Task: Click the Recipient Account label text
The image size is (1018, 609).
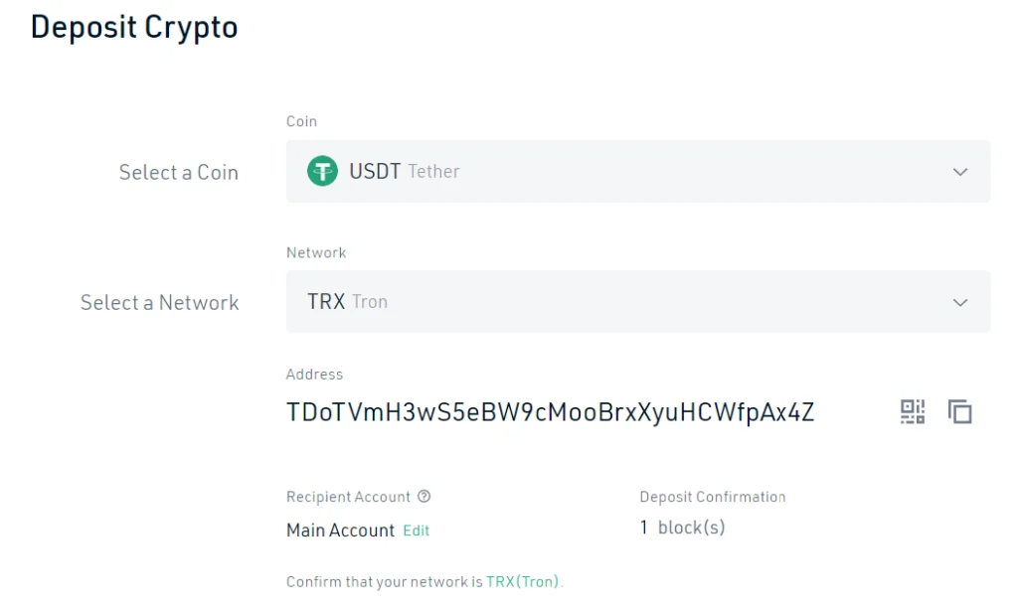Action: (x=348, y=497)
